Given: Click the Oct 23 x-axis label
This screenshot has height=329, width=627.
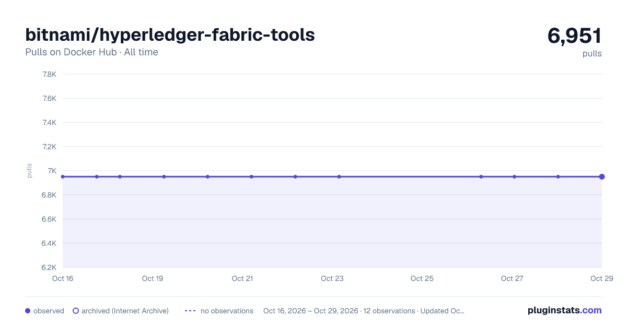Looking at the screenshot, I should click(x=332, y=278).
